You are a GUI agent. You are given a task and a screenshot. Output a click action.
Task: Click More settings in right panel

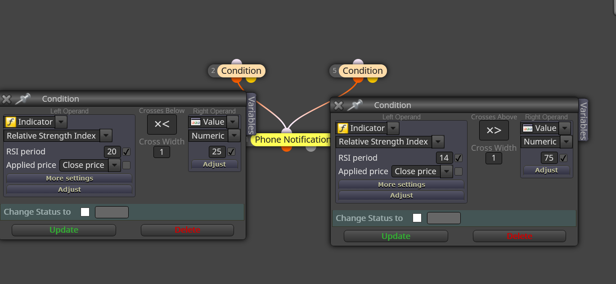tap(401, 185)
